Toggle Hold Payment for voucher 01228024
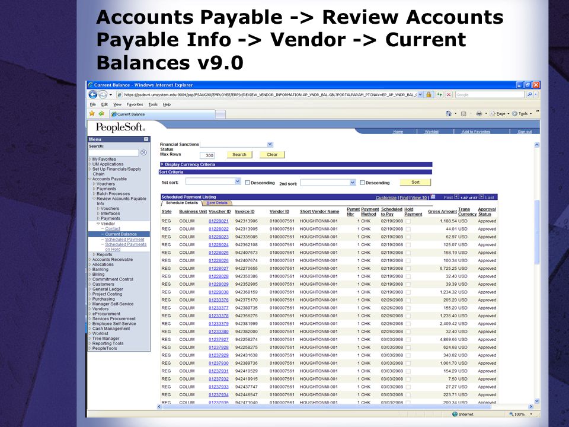The height and width of the screenshot is (427, 569). [408, 245]
